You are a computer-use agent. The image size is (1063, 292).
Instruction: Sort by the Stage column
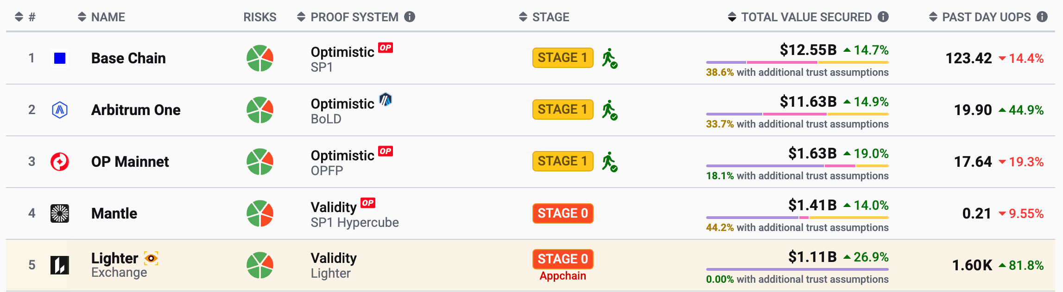544,17
